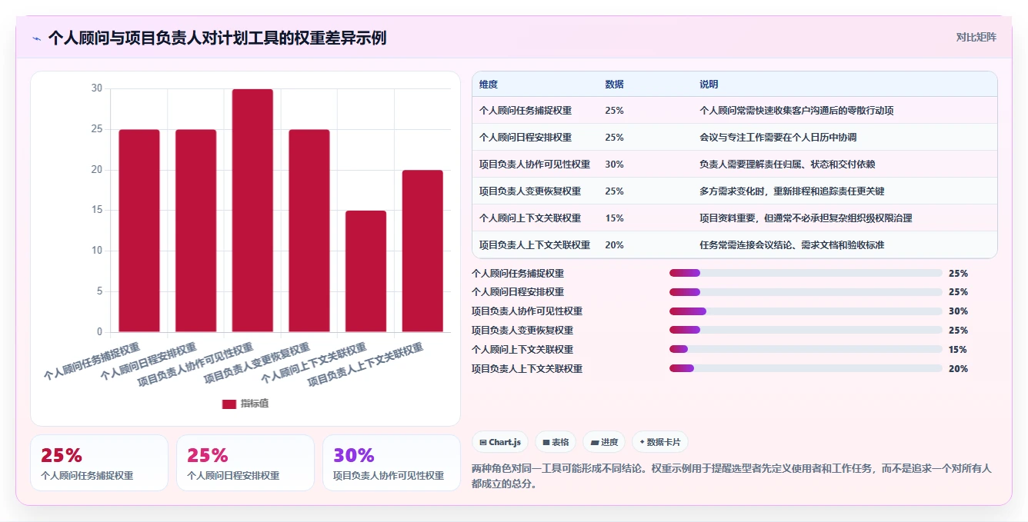Screen dimensions: 1028x522
Task: Select the tallest bar, 项目负责人协作可见性权重
Action: coord(252,211)
